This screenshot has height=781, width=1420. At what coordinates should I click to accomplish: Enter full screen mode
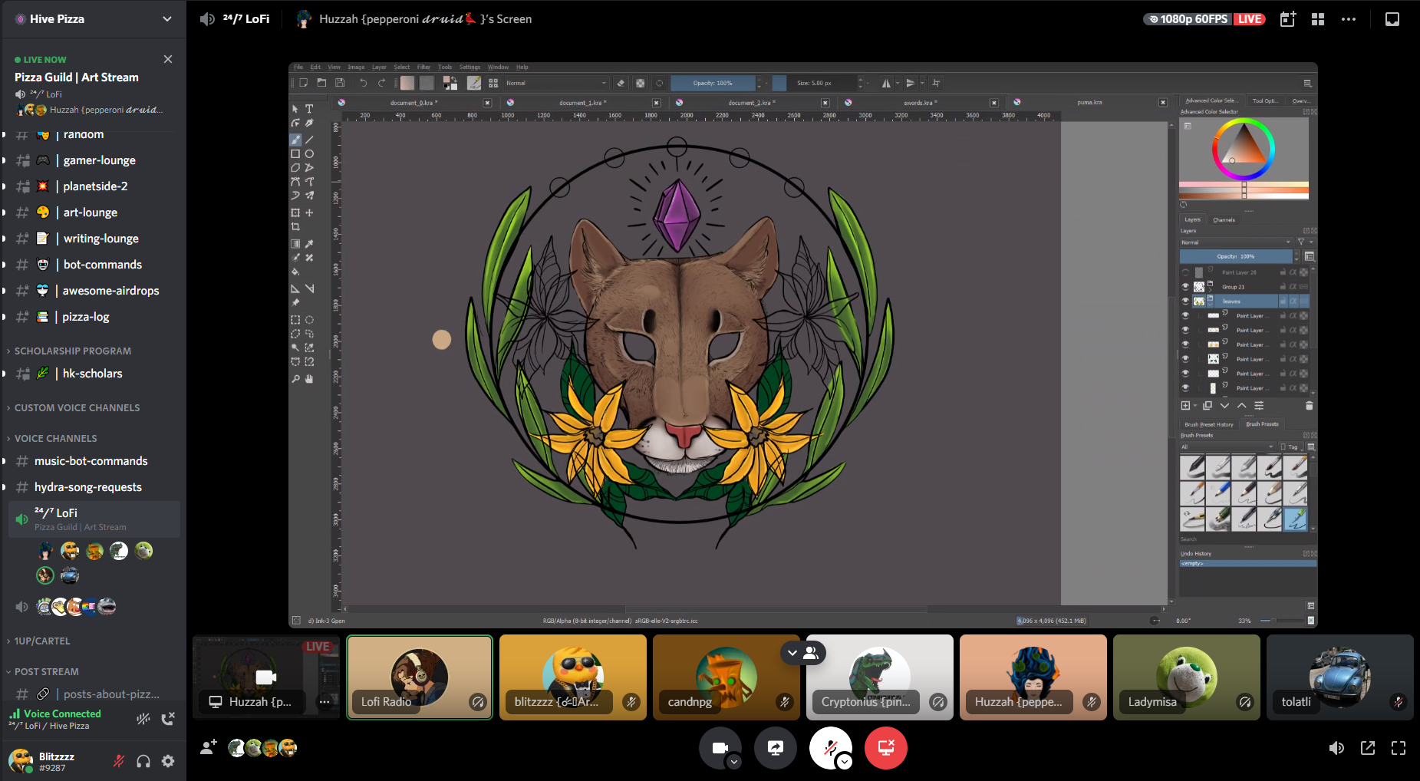[x=1399, y=748]
